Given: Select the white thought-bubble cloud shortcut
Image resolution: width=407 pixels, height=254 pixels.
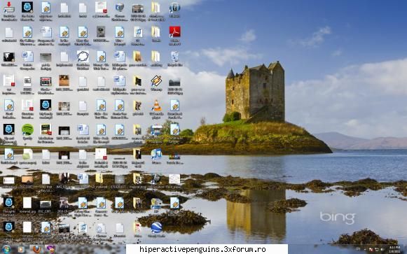Looking at the screenshot, I should pyautogui.click(x=83, y=56).
